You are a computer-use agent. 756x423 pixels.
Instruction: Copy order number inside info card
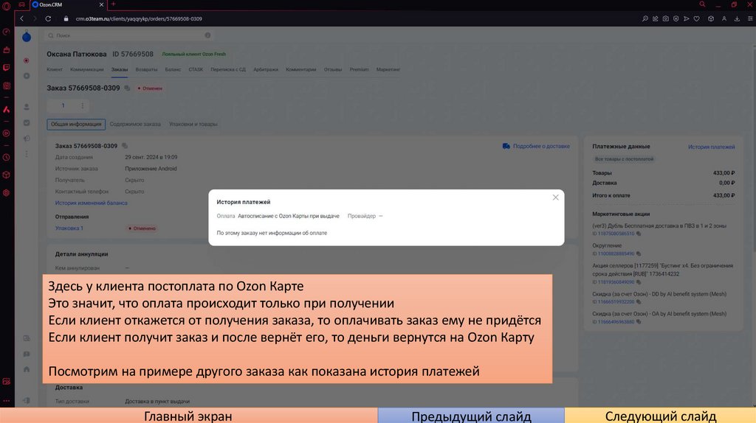pyautogui.click(x=125, y=146)
